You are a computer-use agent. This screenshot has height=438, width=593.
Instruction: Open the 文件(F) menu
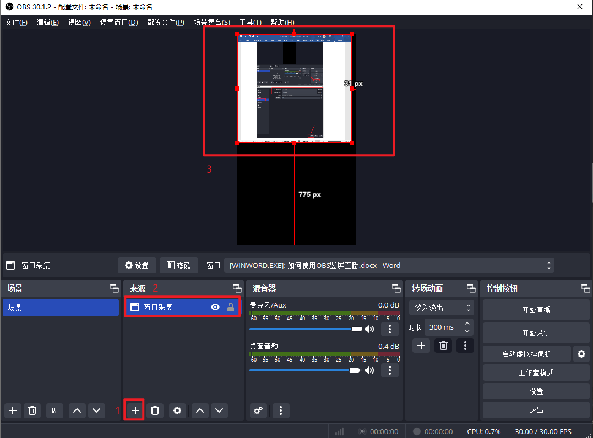coord(16,22)
